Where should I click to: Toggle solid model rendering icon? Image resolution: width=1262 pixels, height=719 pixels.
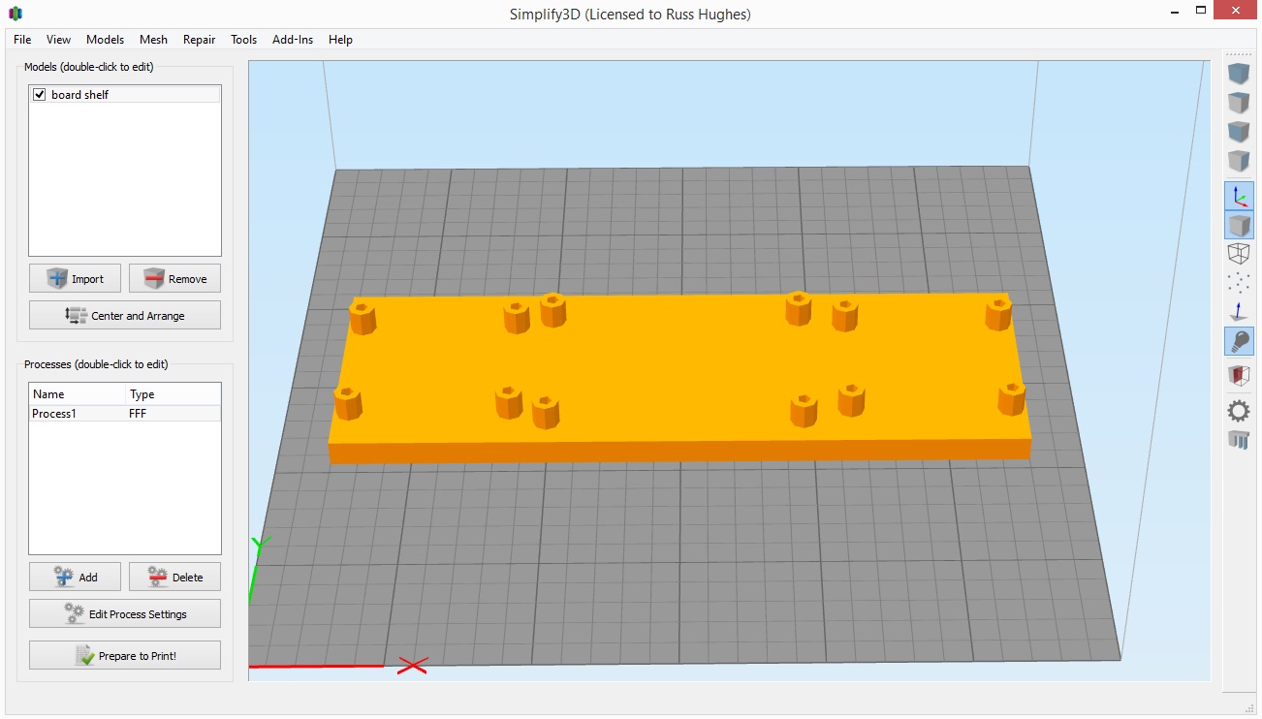coord(1239,226)
